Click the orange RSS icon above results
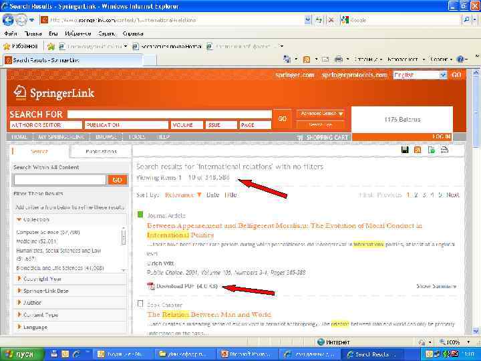The width and height of the screenshot is (481, 361). pos(418,150)
